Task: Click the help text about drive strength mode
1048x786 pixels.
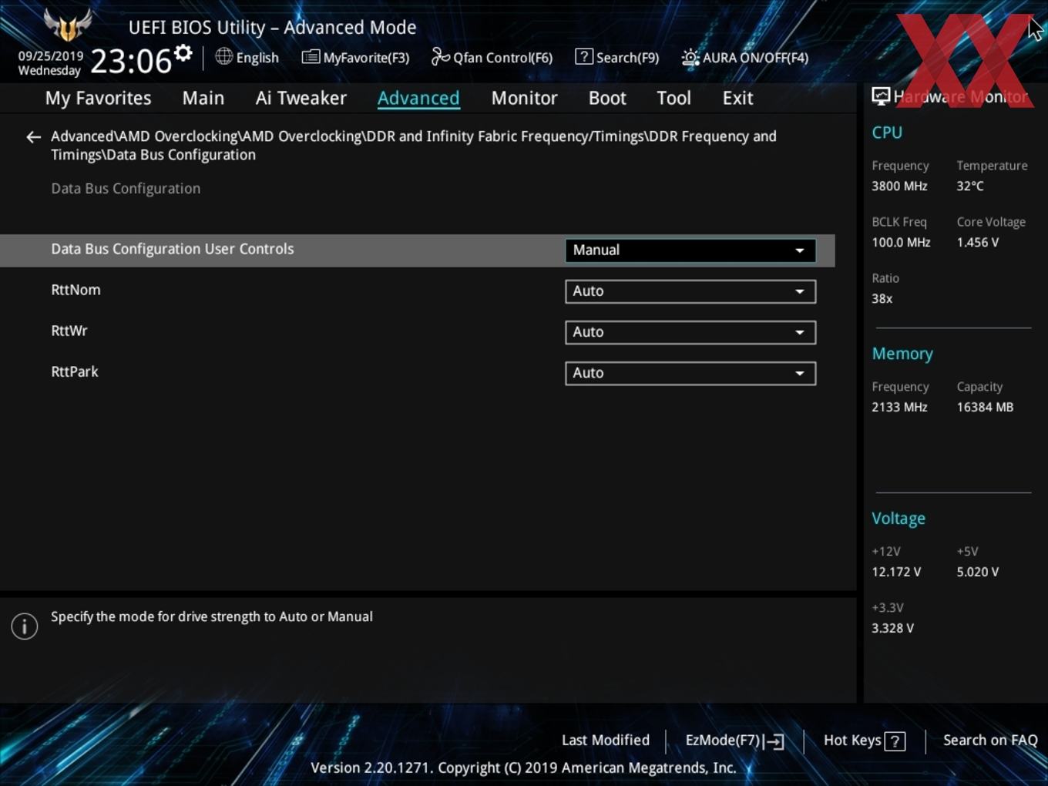Action: (212, 616)
